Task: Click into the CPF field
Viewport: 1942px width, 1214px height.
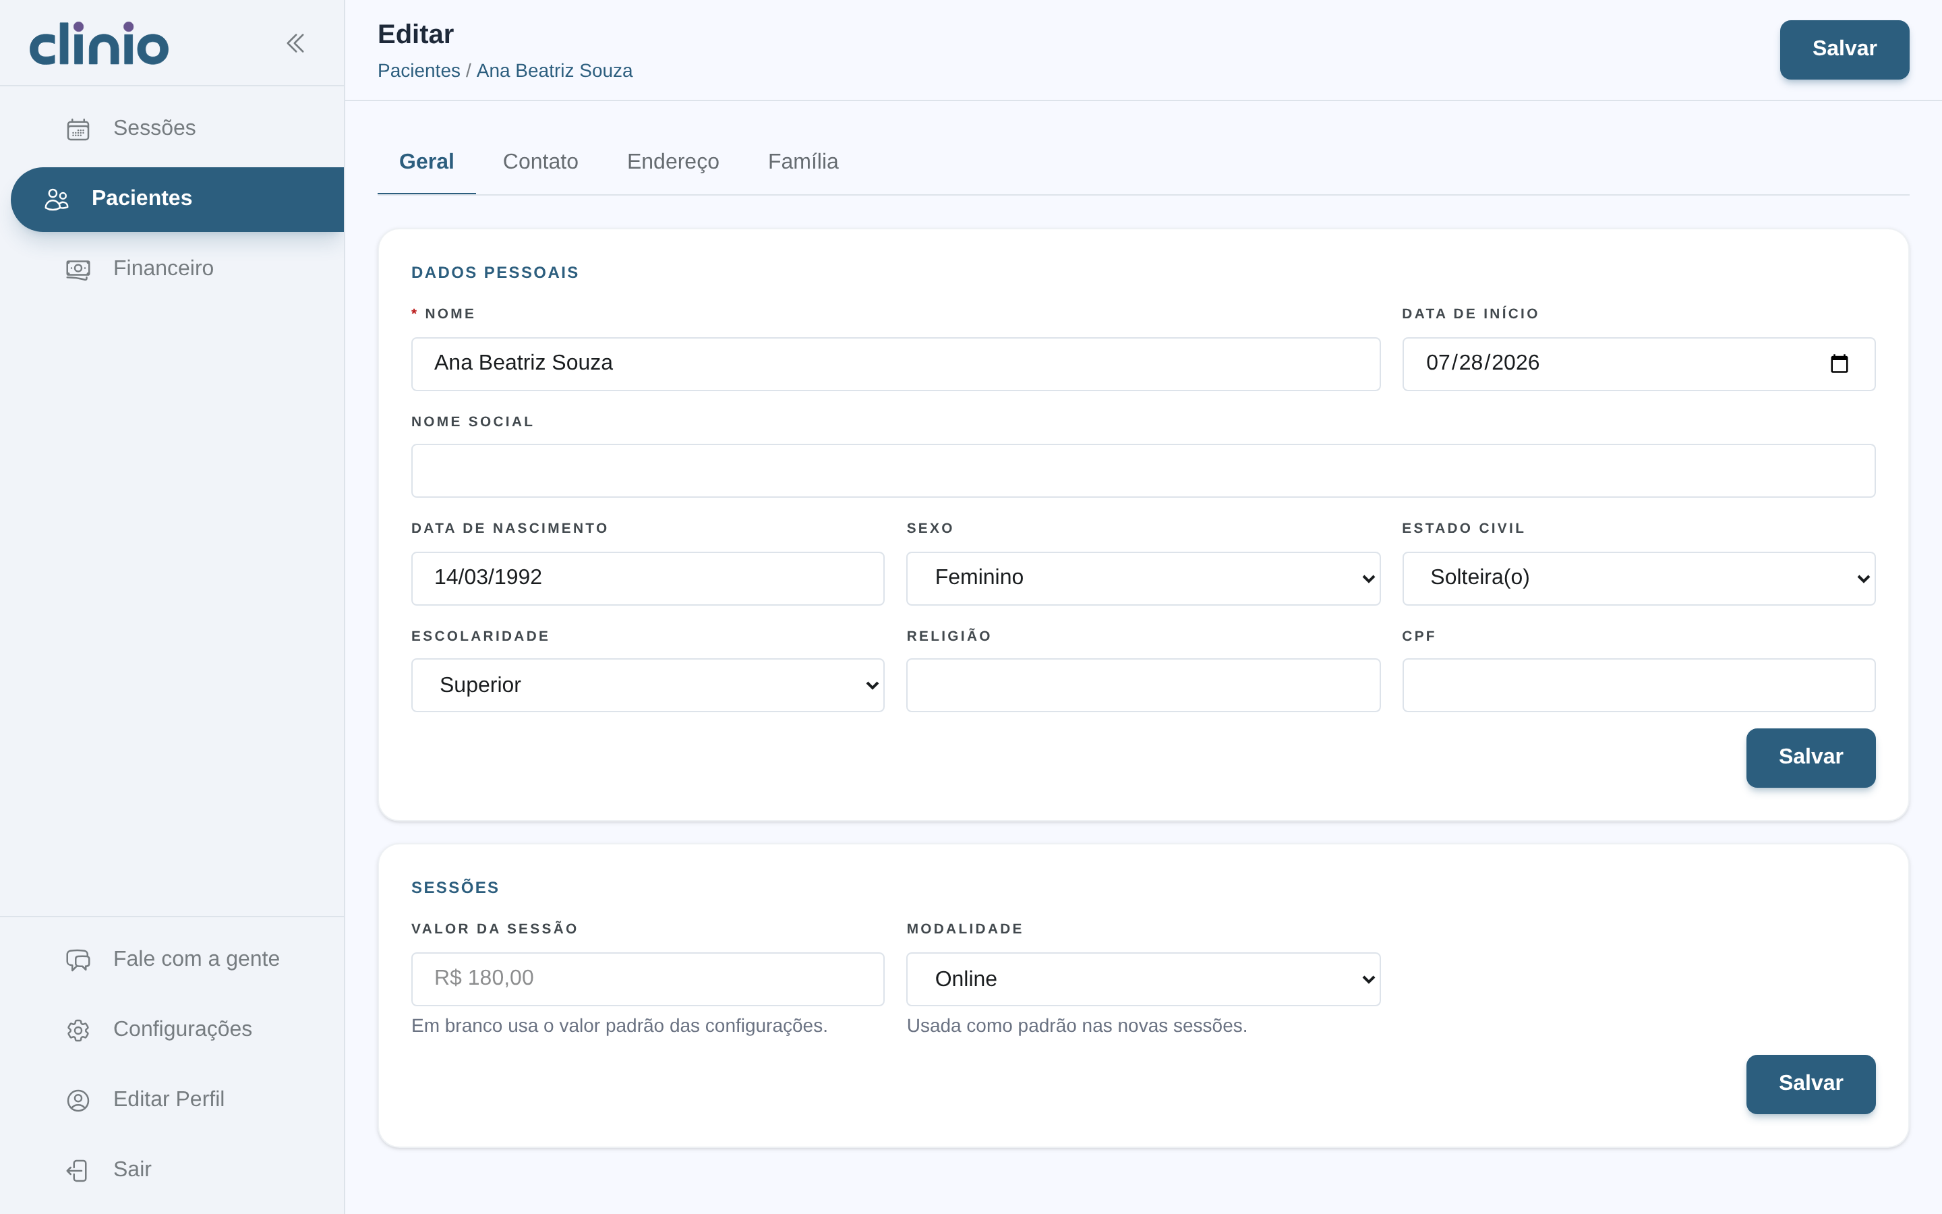Action: tap(1638, 685)
